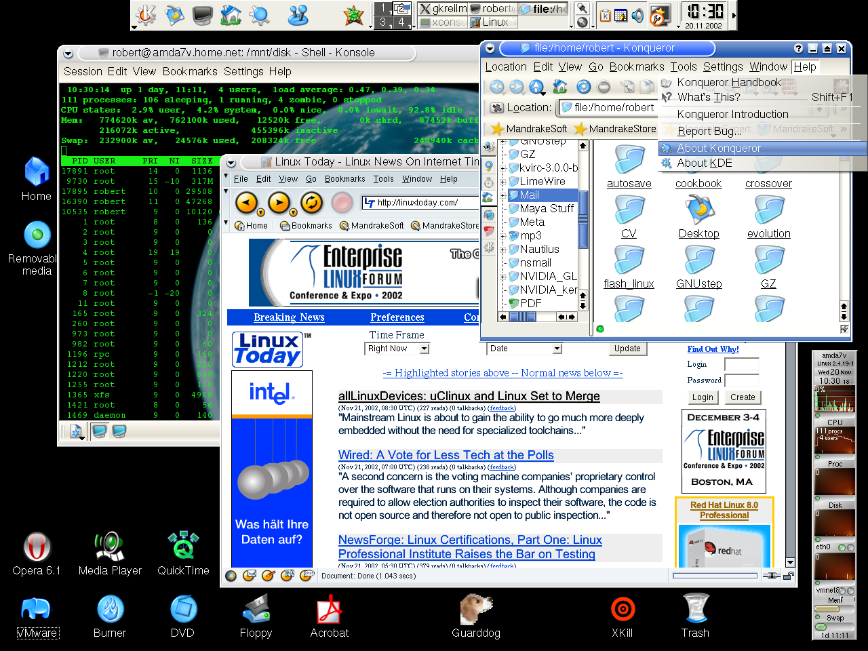Click the Konqueror sidebar vertical scrollbar thumb

coord(583,219)
